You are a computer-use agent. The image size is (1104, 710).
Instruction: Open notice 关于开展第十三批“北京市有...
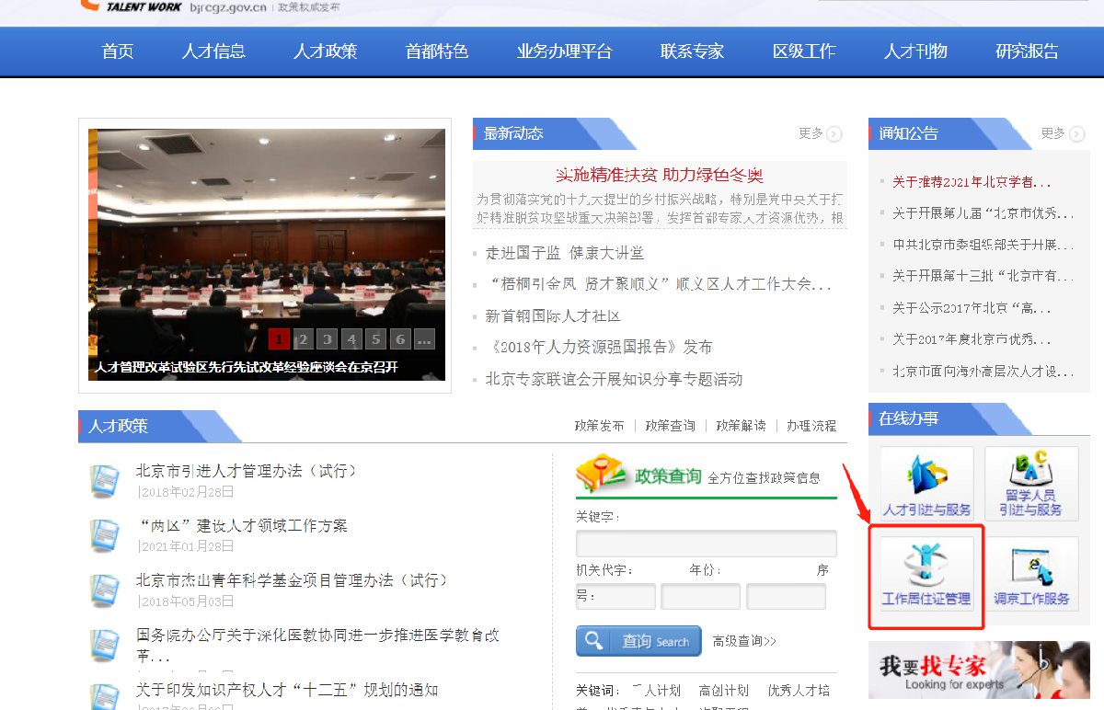[x=983, y=276]
